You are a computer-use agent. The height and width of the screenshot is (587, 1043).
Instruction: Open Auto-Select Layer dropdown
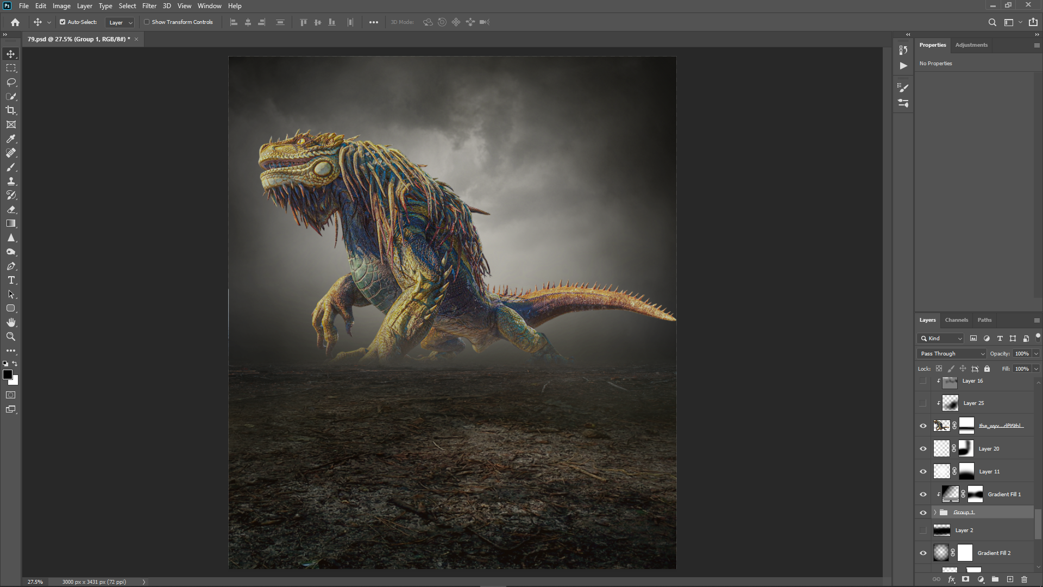(x=120, y=22)
